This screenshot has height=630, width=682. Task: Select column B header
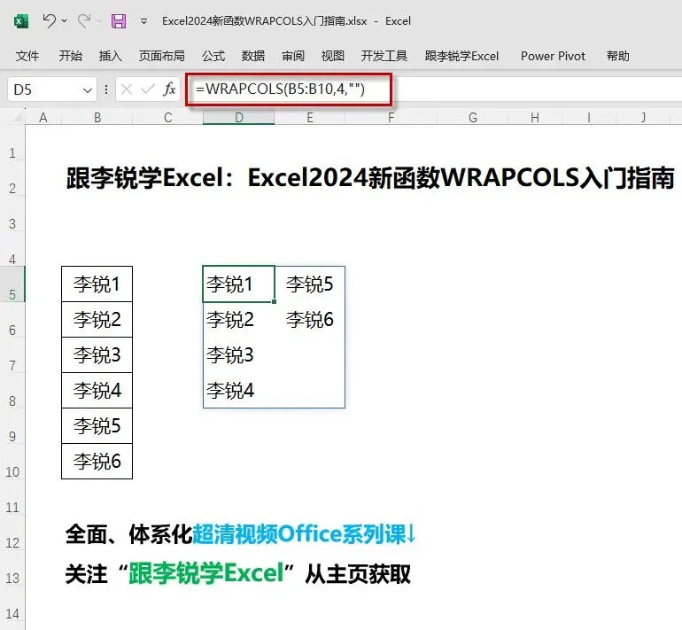(97, 118)
